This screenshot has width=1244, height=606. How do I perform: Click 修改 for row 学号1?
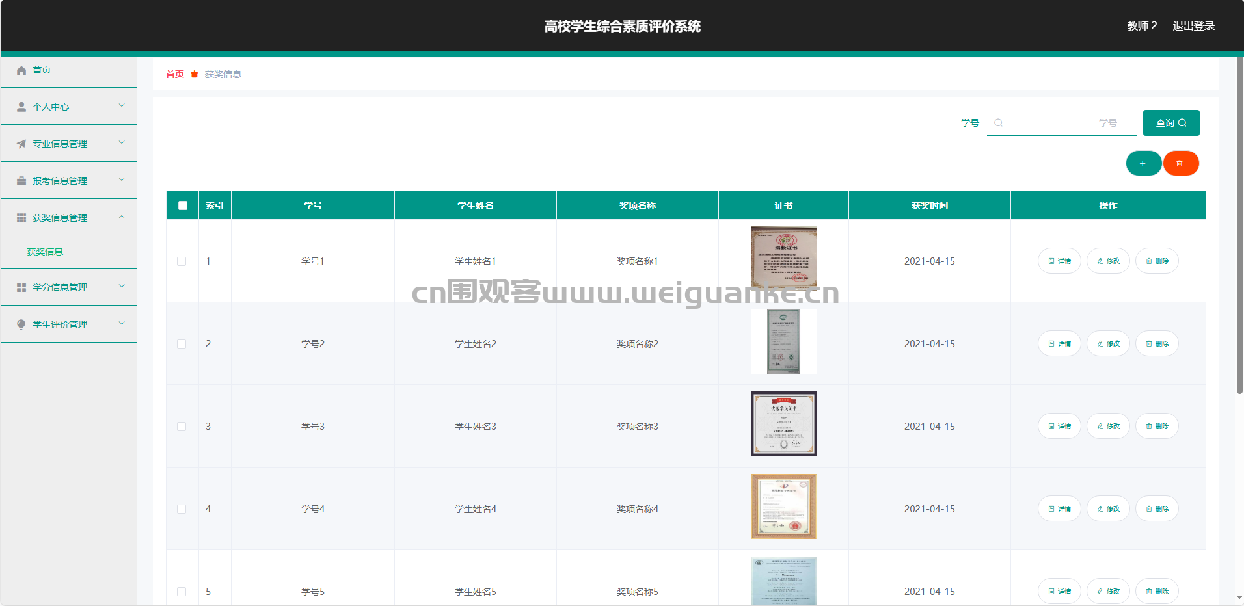point(1108,261)
